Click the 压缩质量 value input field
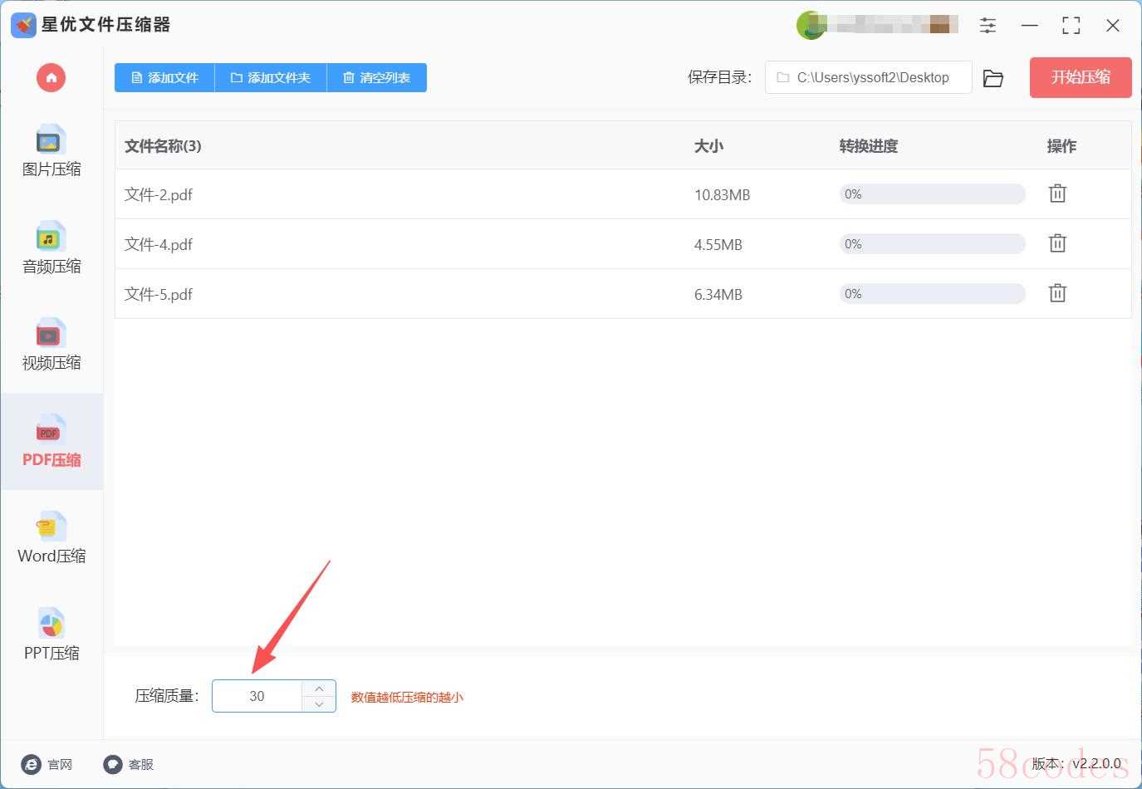 257,696
